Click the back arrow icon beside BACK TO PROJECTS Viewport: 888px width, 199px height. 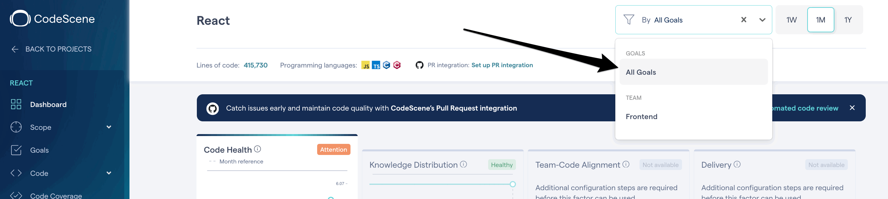(x=15, y=49)
